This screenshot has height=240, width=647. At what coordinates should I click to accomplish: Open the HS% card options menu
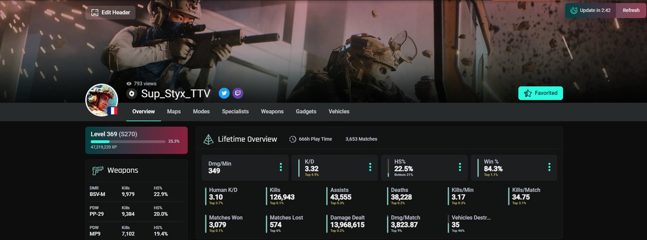459,167
